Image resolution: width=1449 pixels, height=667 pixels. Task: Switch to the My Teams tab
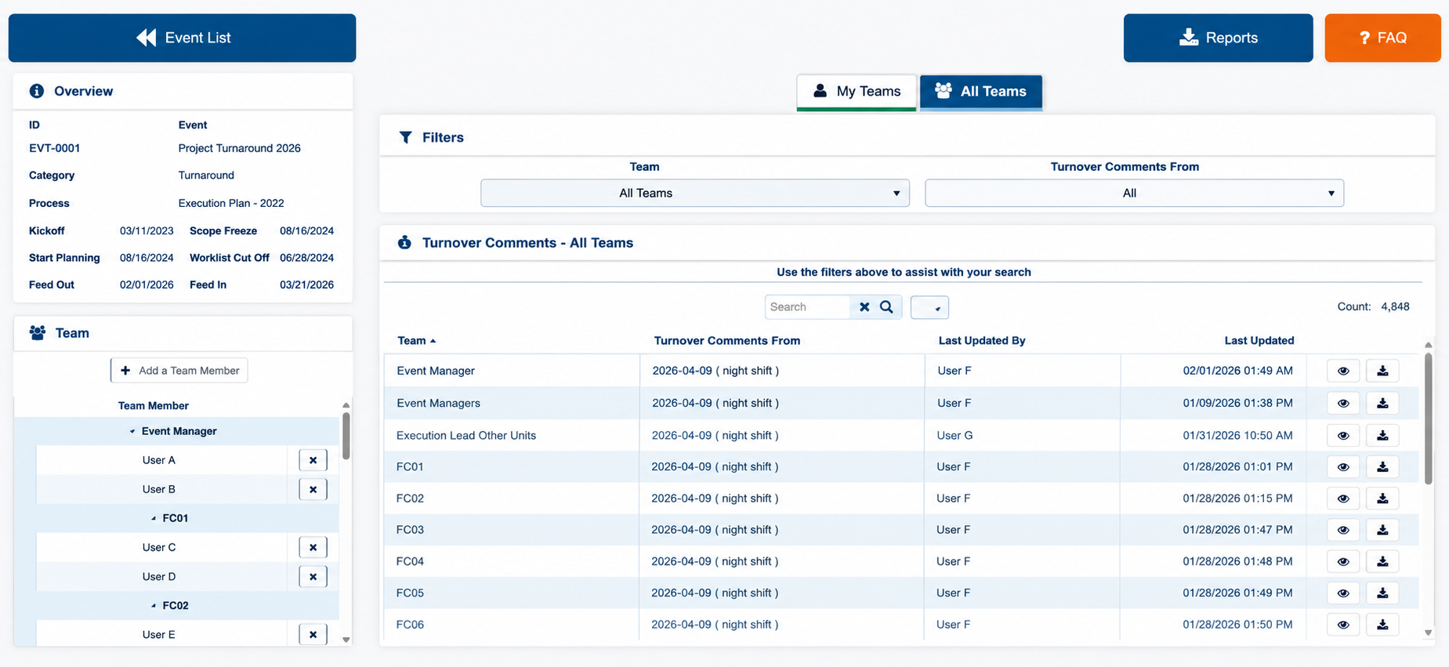(857, 92)
